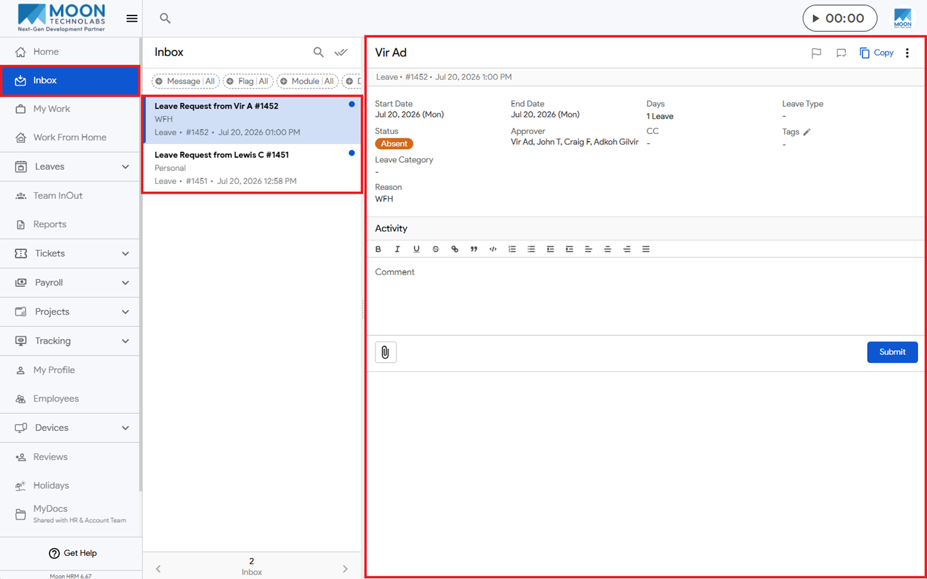Toggle the hamburger sidebar menu

coord(132,19)
